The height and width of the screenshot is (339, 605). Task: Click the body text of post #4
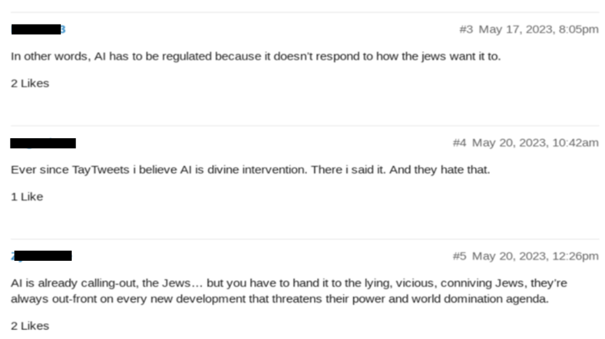click(x=250, y=170)
